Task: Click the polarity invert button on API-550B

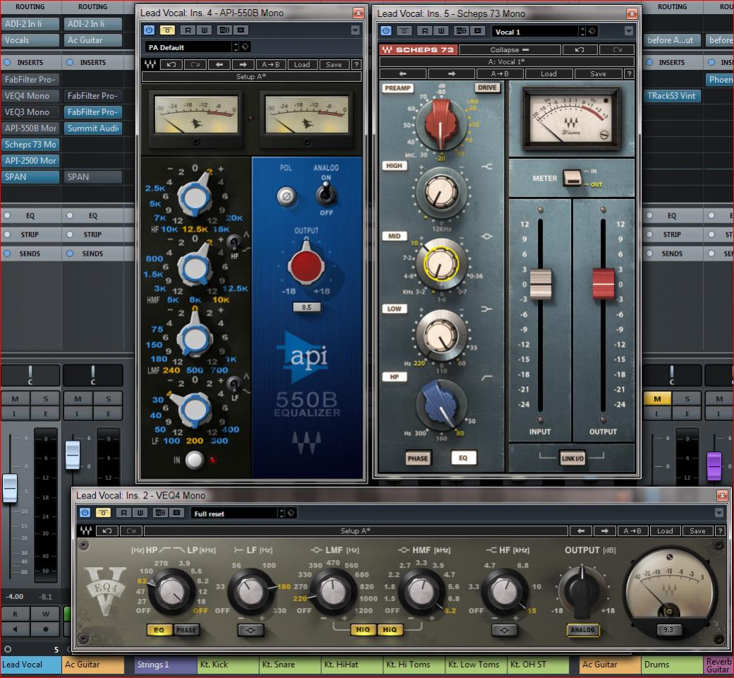Action: coord(286,196)
